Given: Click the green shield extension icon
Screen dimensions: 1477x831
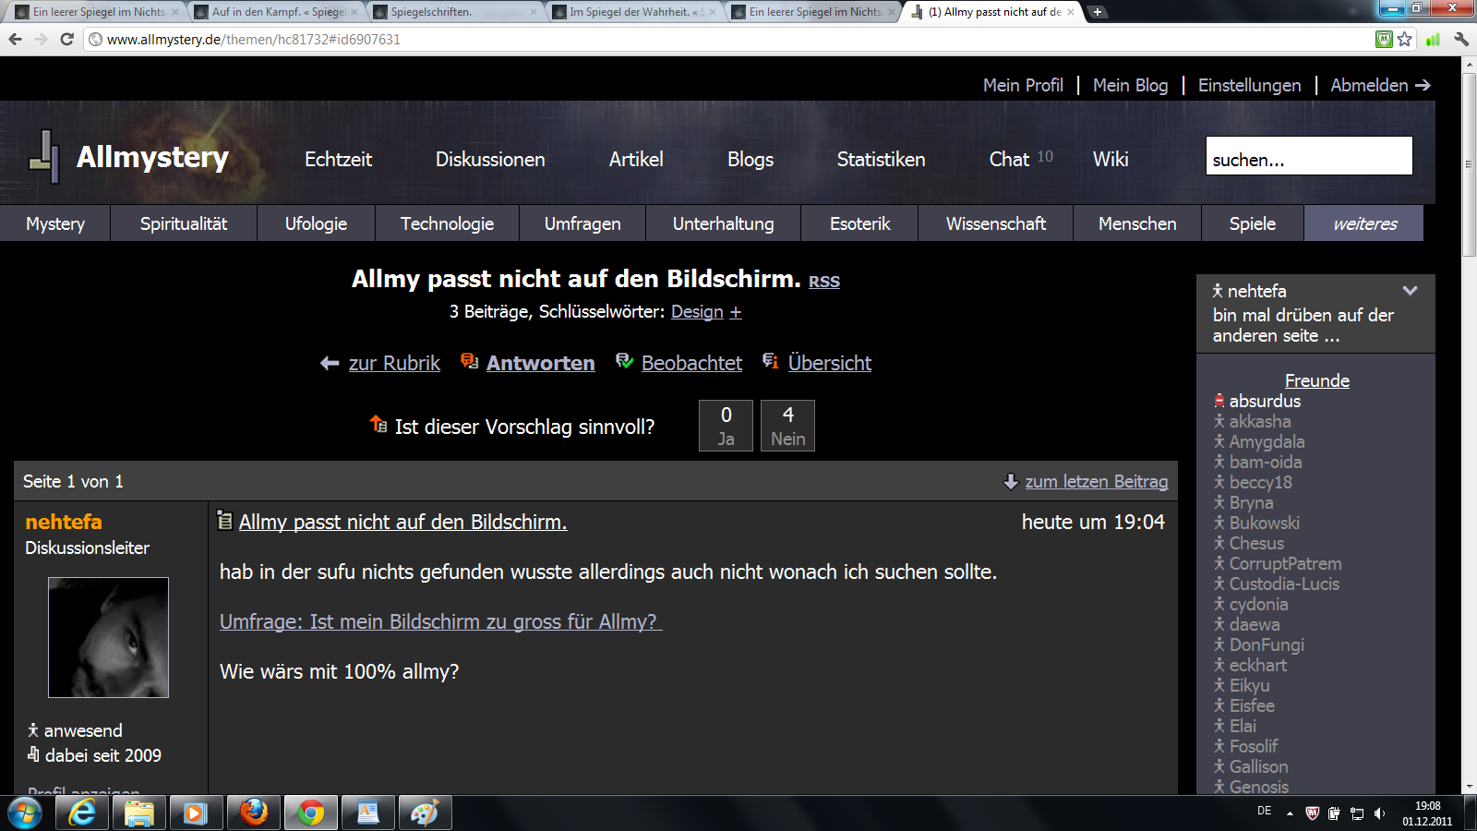Looking at the screenshot, I should pyautogui.click(x=1384, y=39).
